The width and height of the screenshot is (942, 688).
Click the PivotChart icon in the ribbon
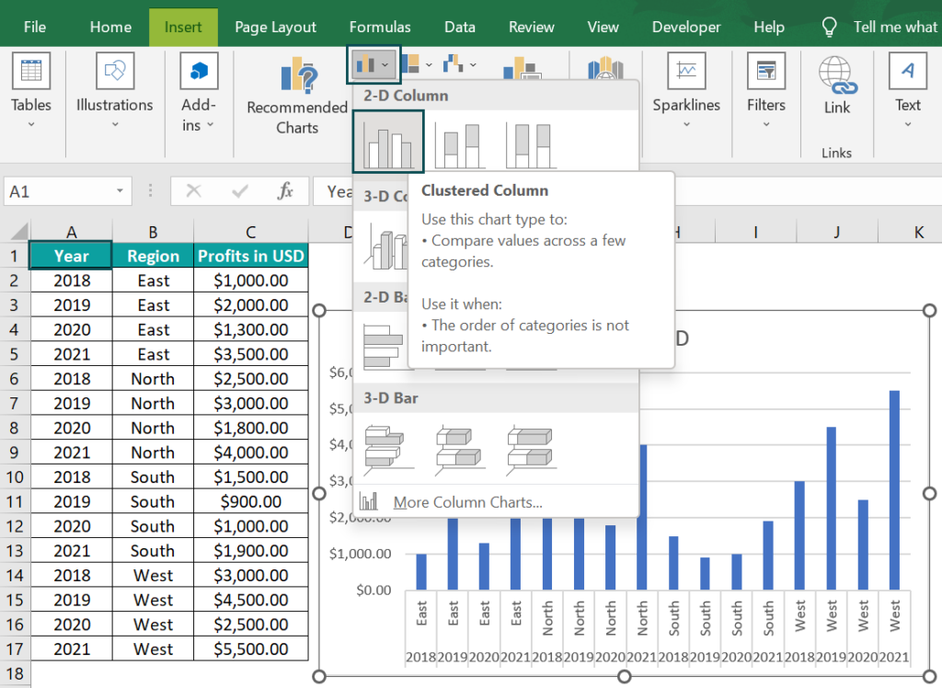pos(522,67)
